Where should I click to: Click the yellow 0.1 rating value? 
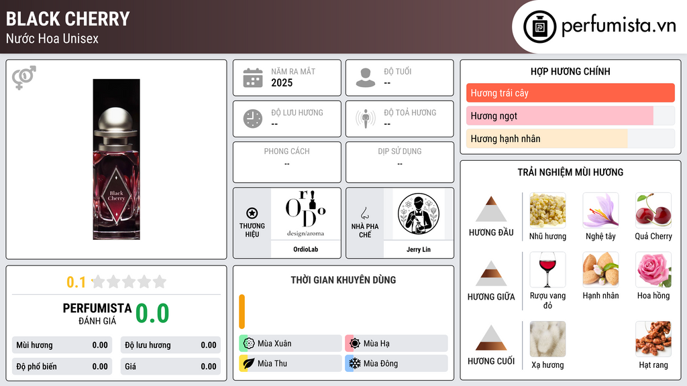click(x=76, y=282)
